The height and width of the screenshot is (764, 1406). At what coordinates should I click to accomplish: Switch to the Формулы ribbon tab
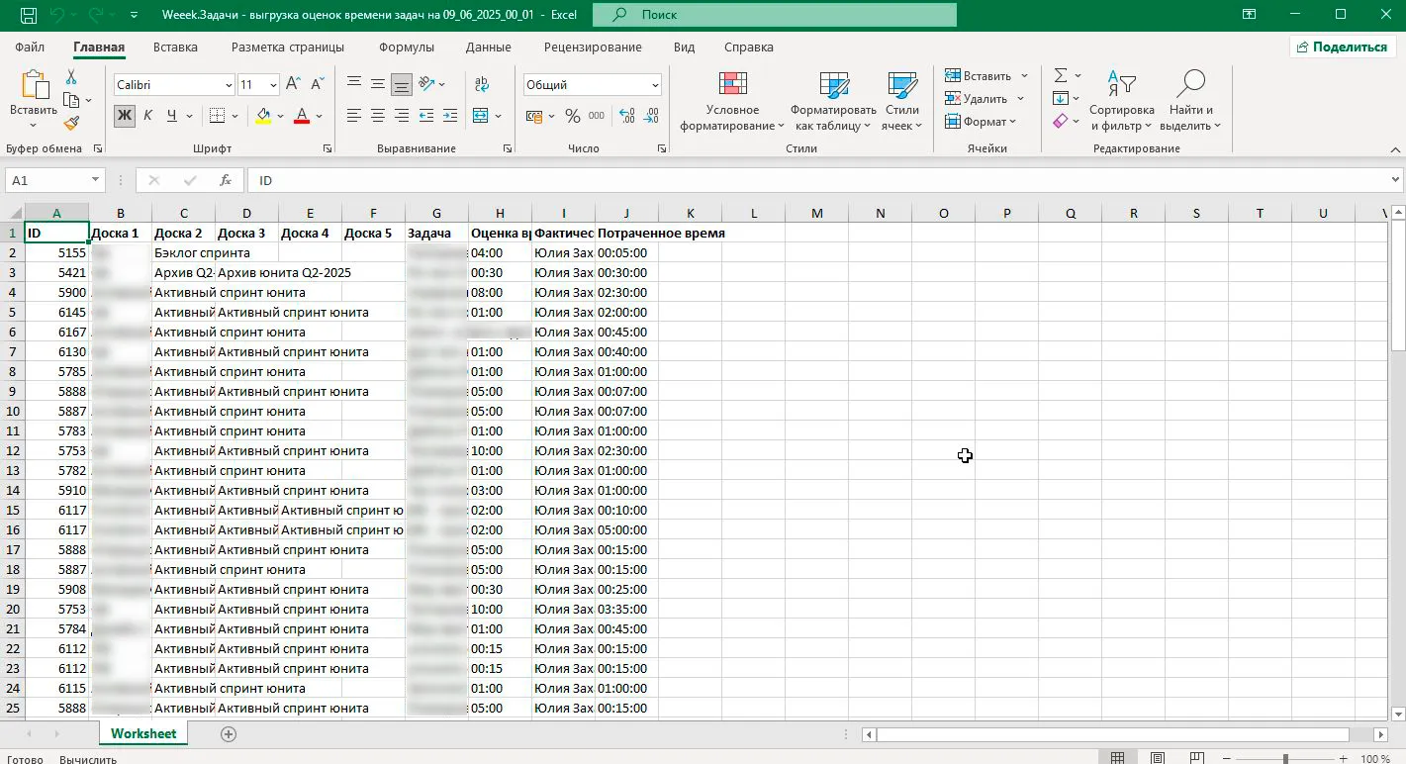tap(406, 48)
